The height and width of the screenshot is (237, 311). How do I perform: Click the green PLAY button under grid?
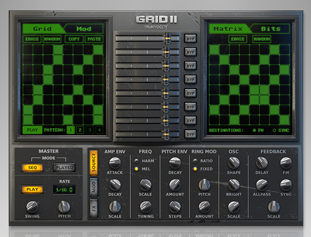tap(32, 130)
